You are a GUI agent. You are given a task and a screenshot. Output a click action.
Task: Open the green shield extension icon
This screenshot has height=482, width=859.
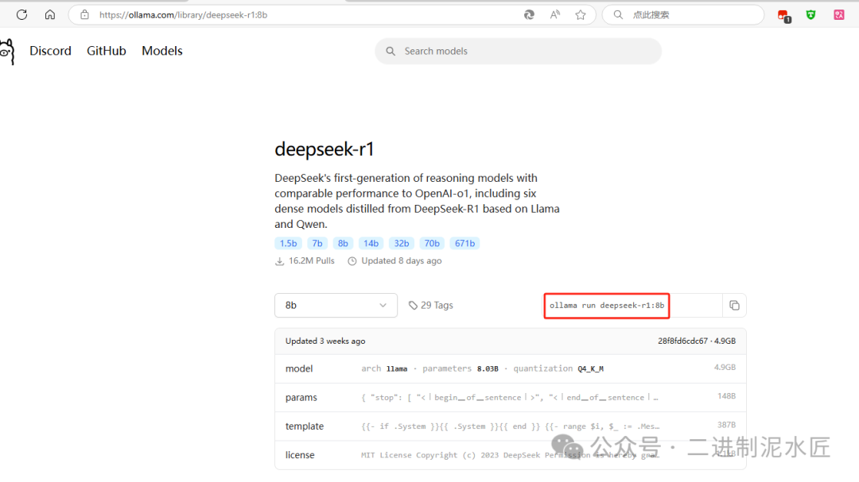810,15
